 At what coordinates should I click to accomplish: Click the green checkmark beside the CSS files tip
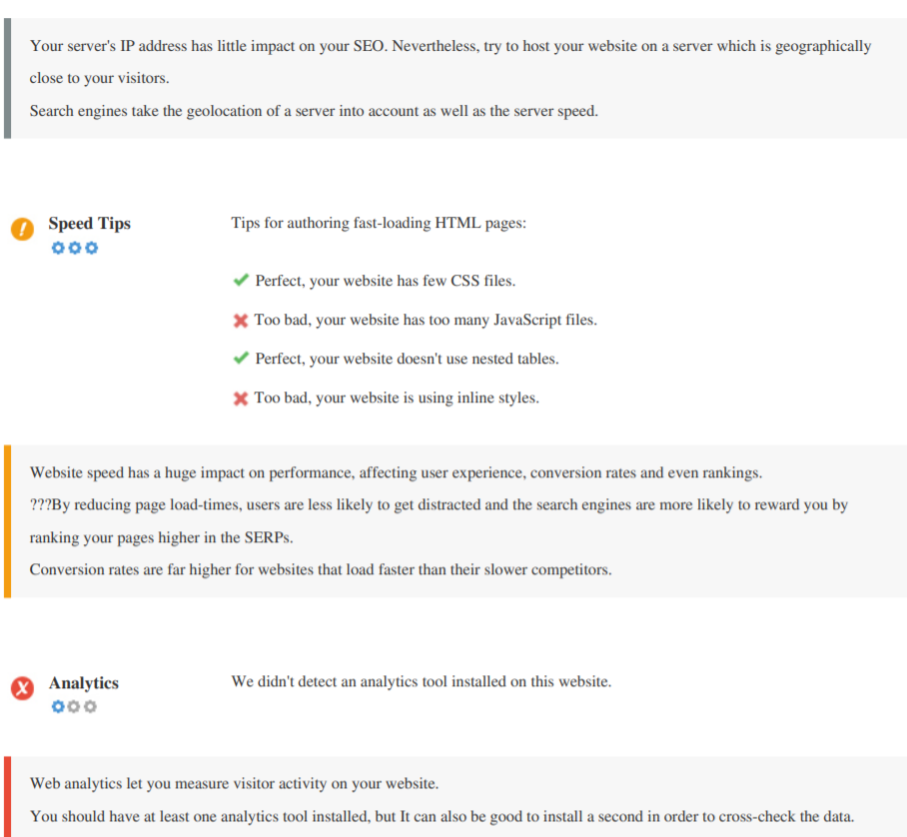pyautogui.click(x=241, y=281)
